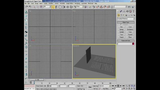Viewport: 160px width, 90px height.
Task: Select the Cameras category icon
Action: pyautogui.click(x=126, y=15)
